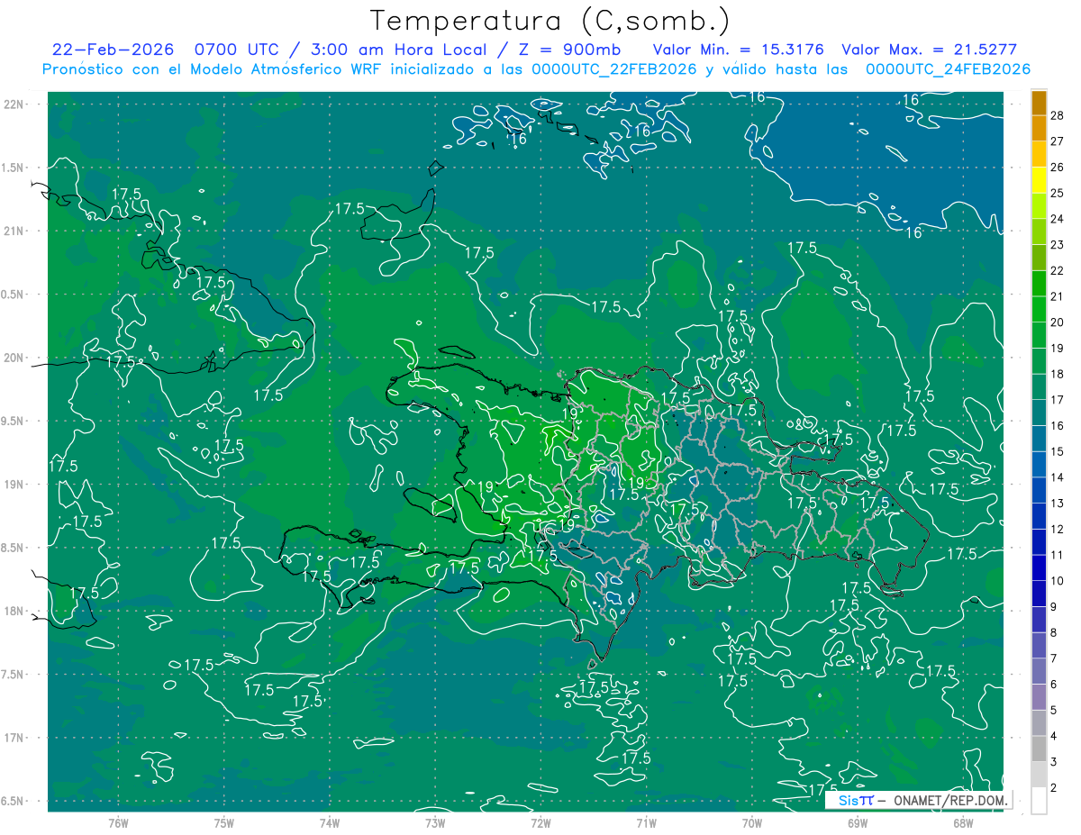Click the '70W' longitude axis label
The width and height of the screenshot is (1081, 835).
pyautogui.click(x=752, y=822)
